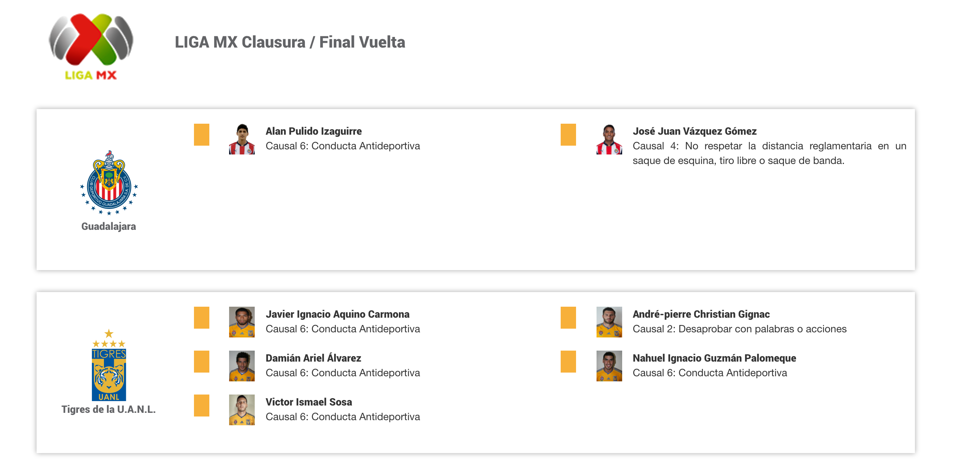Open André-pierre Gignac's player photo
Screen dimensions: 953x467
tap(609, 322)
